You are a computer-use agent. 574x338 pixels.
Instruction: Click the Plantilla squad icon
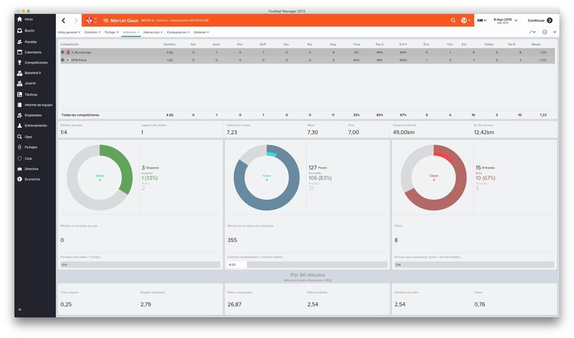(x=20, y=42)
